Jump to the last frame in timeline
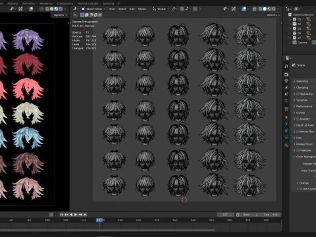The height and width of the screenshot is (237, 316). [85, 215]
